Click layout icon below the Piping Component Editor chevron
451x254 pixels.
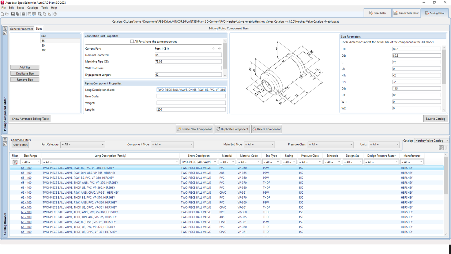click(x=5, y=33)
